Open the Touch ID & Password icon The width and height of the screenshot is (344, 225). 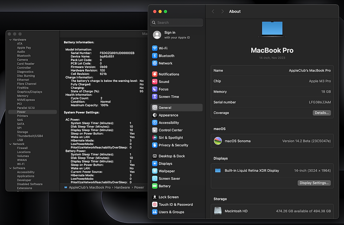click(x=155, y=204)
